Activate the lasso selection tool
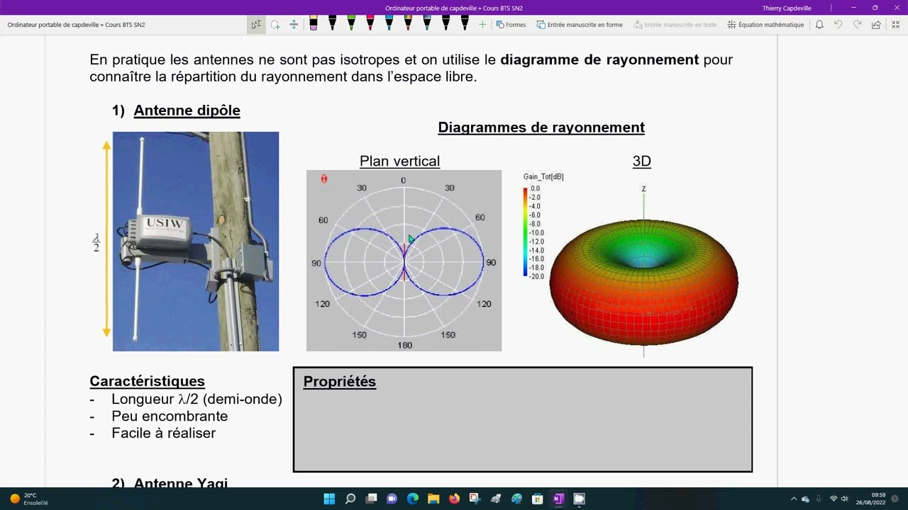Image resolution: width=908 pixels, height=510 pixels. tap(275, 24)
